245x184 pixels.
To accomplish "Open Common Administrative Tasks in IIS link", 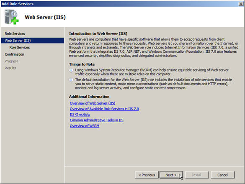I will click(x=97, y=120).
